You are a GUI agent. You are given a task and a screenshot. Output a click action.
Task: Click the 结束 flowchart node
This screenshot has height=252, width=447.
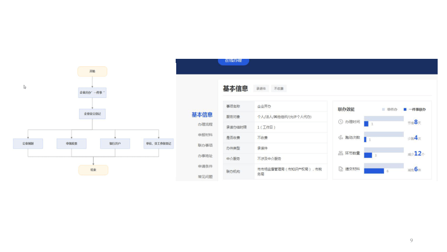[93, 170]
